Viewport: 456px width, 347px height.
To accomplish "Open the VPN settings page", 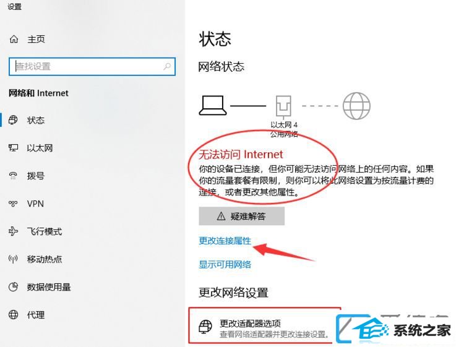I will click(35, 203).
